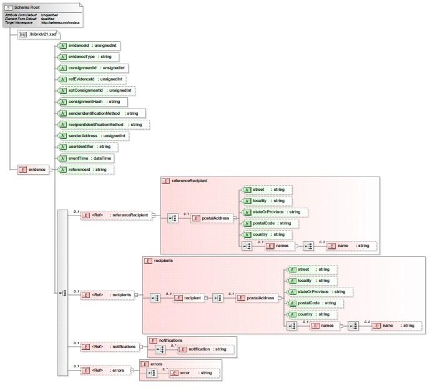
Task: Click Attribute Form Default value Unqualified
Action: (x=49, y=15)
